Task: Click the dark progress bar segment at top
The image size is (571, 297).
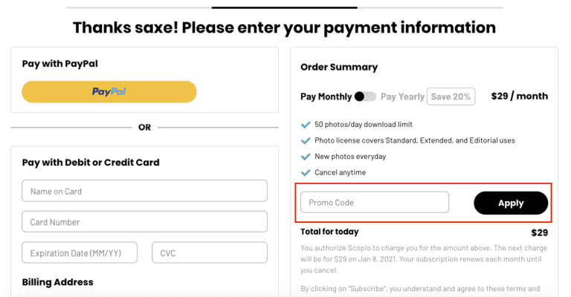Action: coord(285,7)
